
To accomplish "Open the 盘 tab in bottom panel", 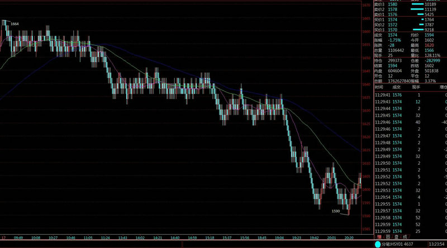I will (x=398, y=237).
